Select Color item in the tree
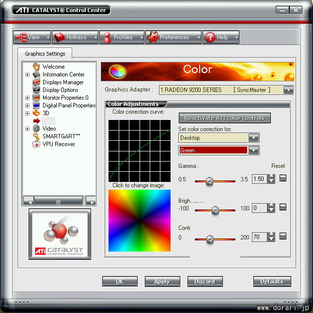This screenshot has height=313, width=313. click(48, 121)
